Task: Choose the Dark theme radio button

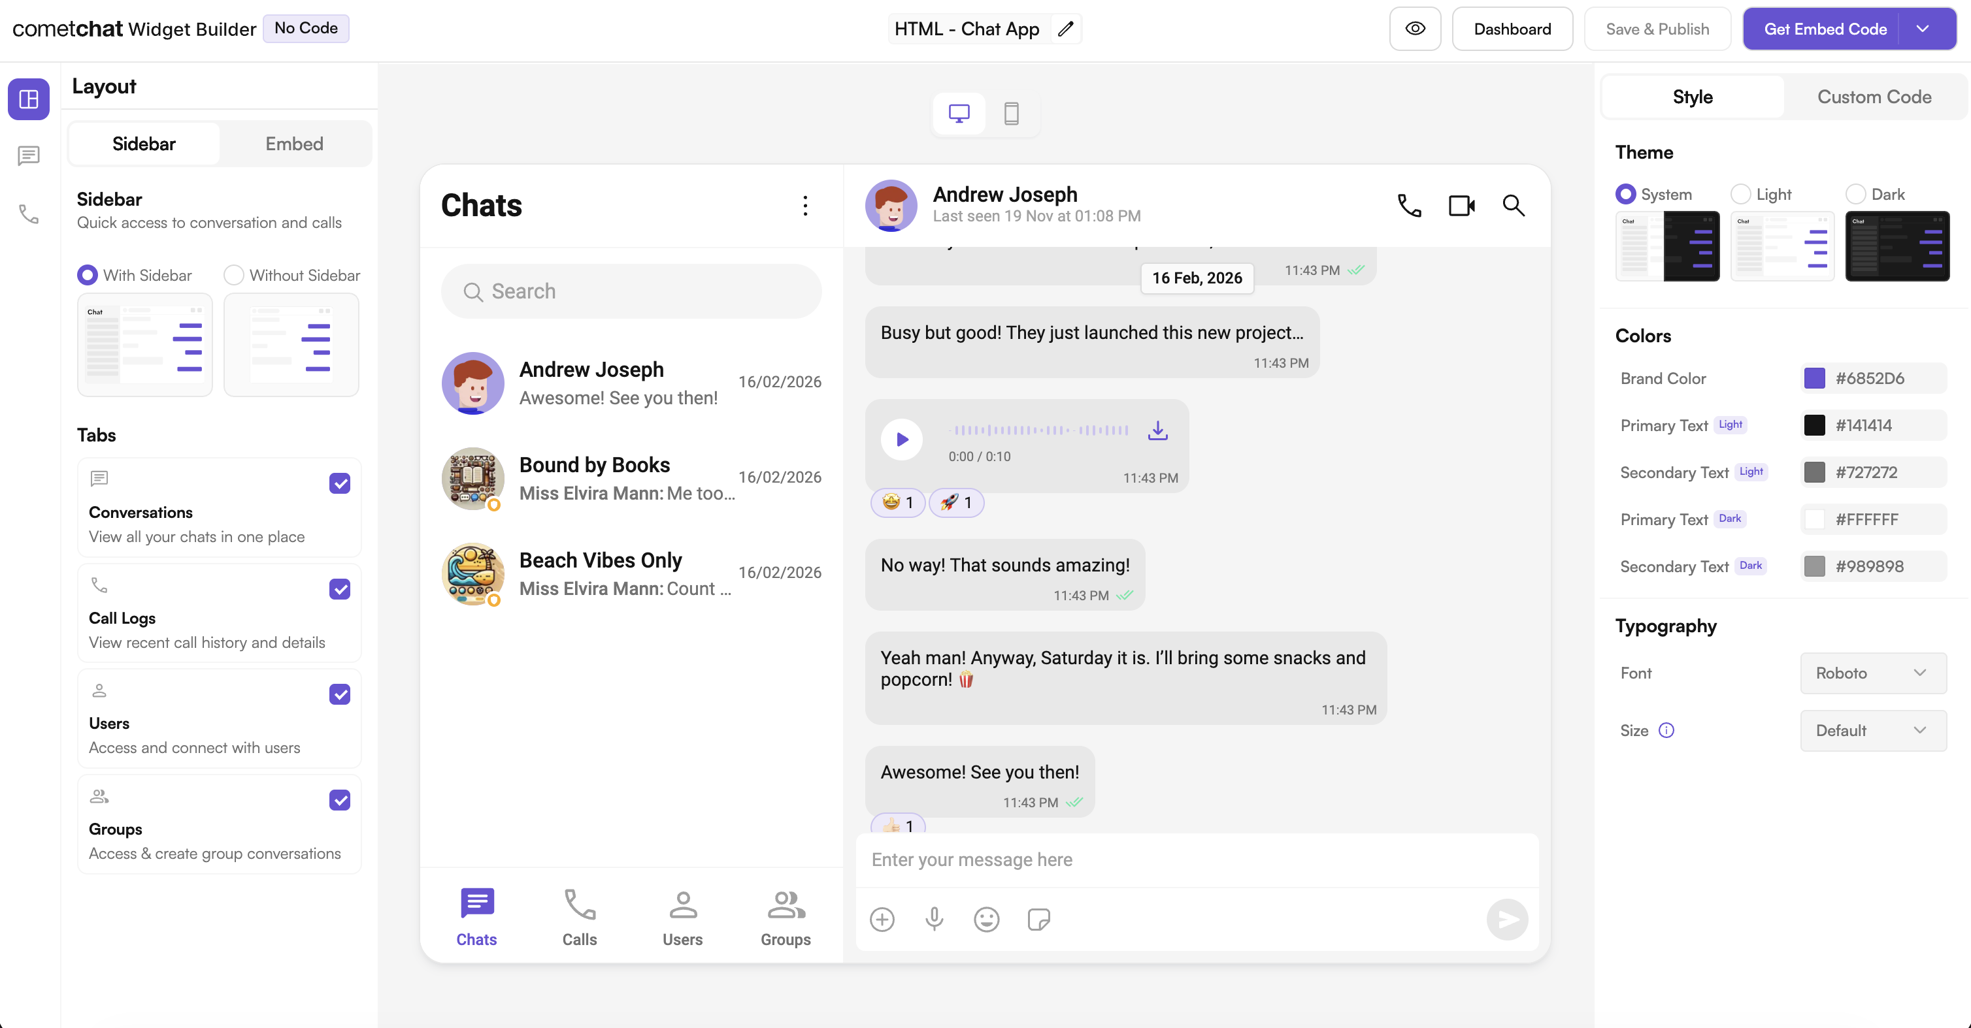Action: point(1855,194)
